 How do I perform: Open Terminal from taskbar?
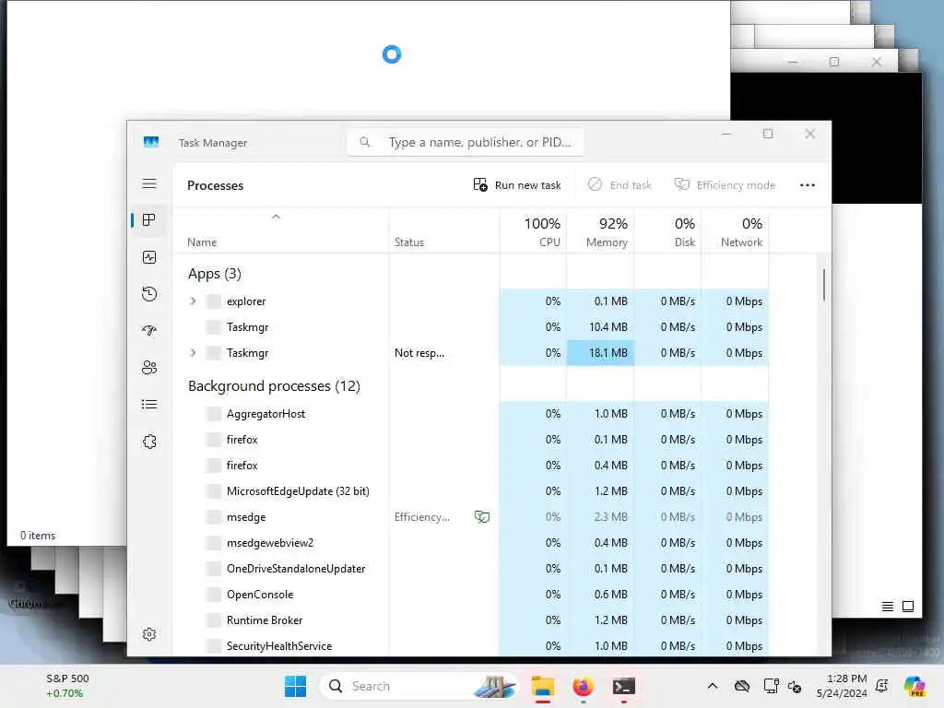tap(624, 686)
